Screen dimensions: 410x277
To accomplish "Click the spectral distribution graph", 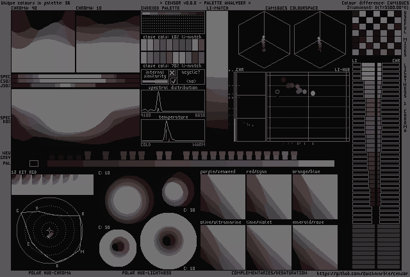I will point(173,102).
